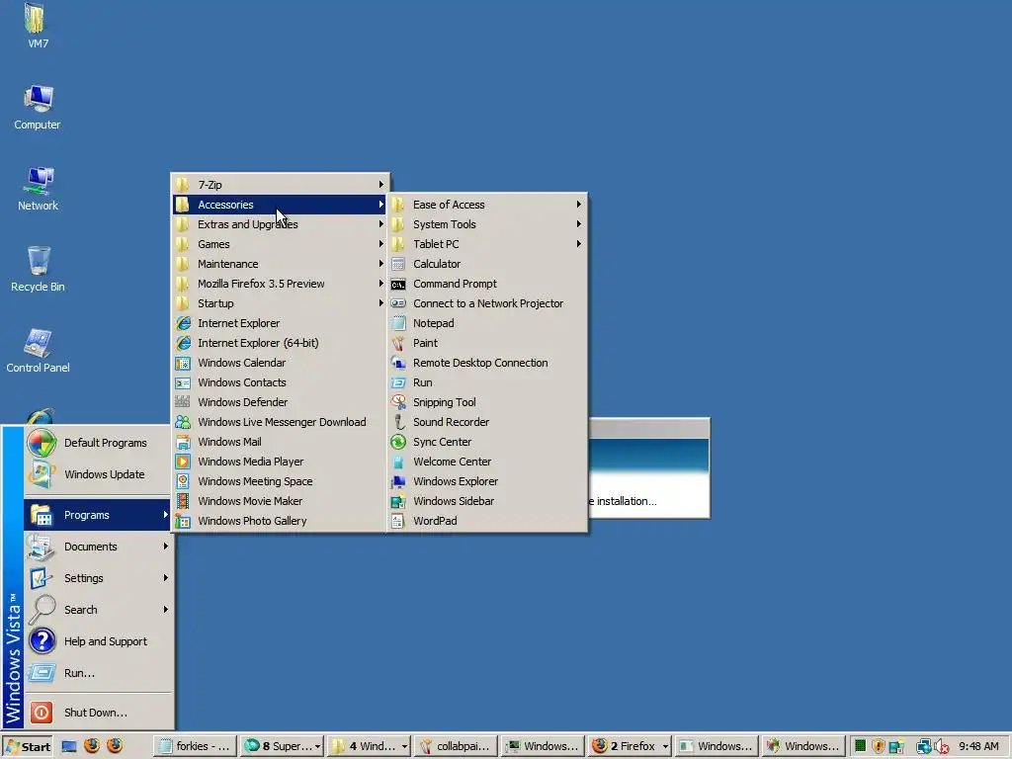The image size is (1012, 759).
Task: Expand the Games submenu arrow
Action: click(x=380, y=244)
